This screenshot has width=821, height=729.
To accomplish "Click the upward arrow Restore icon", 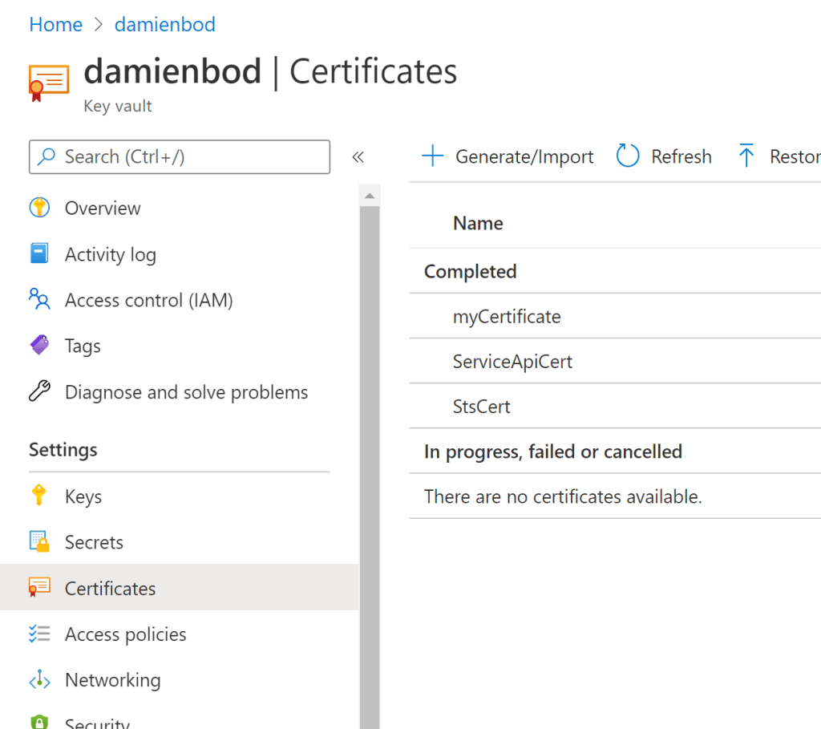I will point(746,156).
